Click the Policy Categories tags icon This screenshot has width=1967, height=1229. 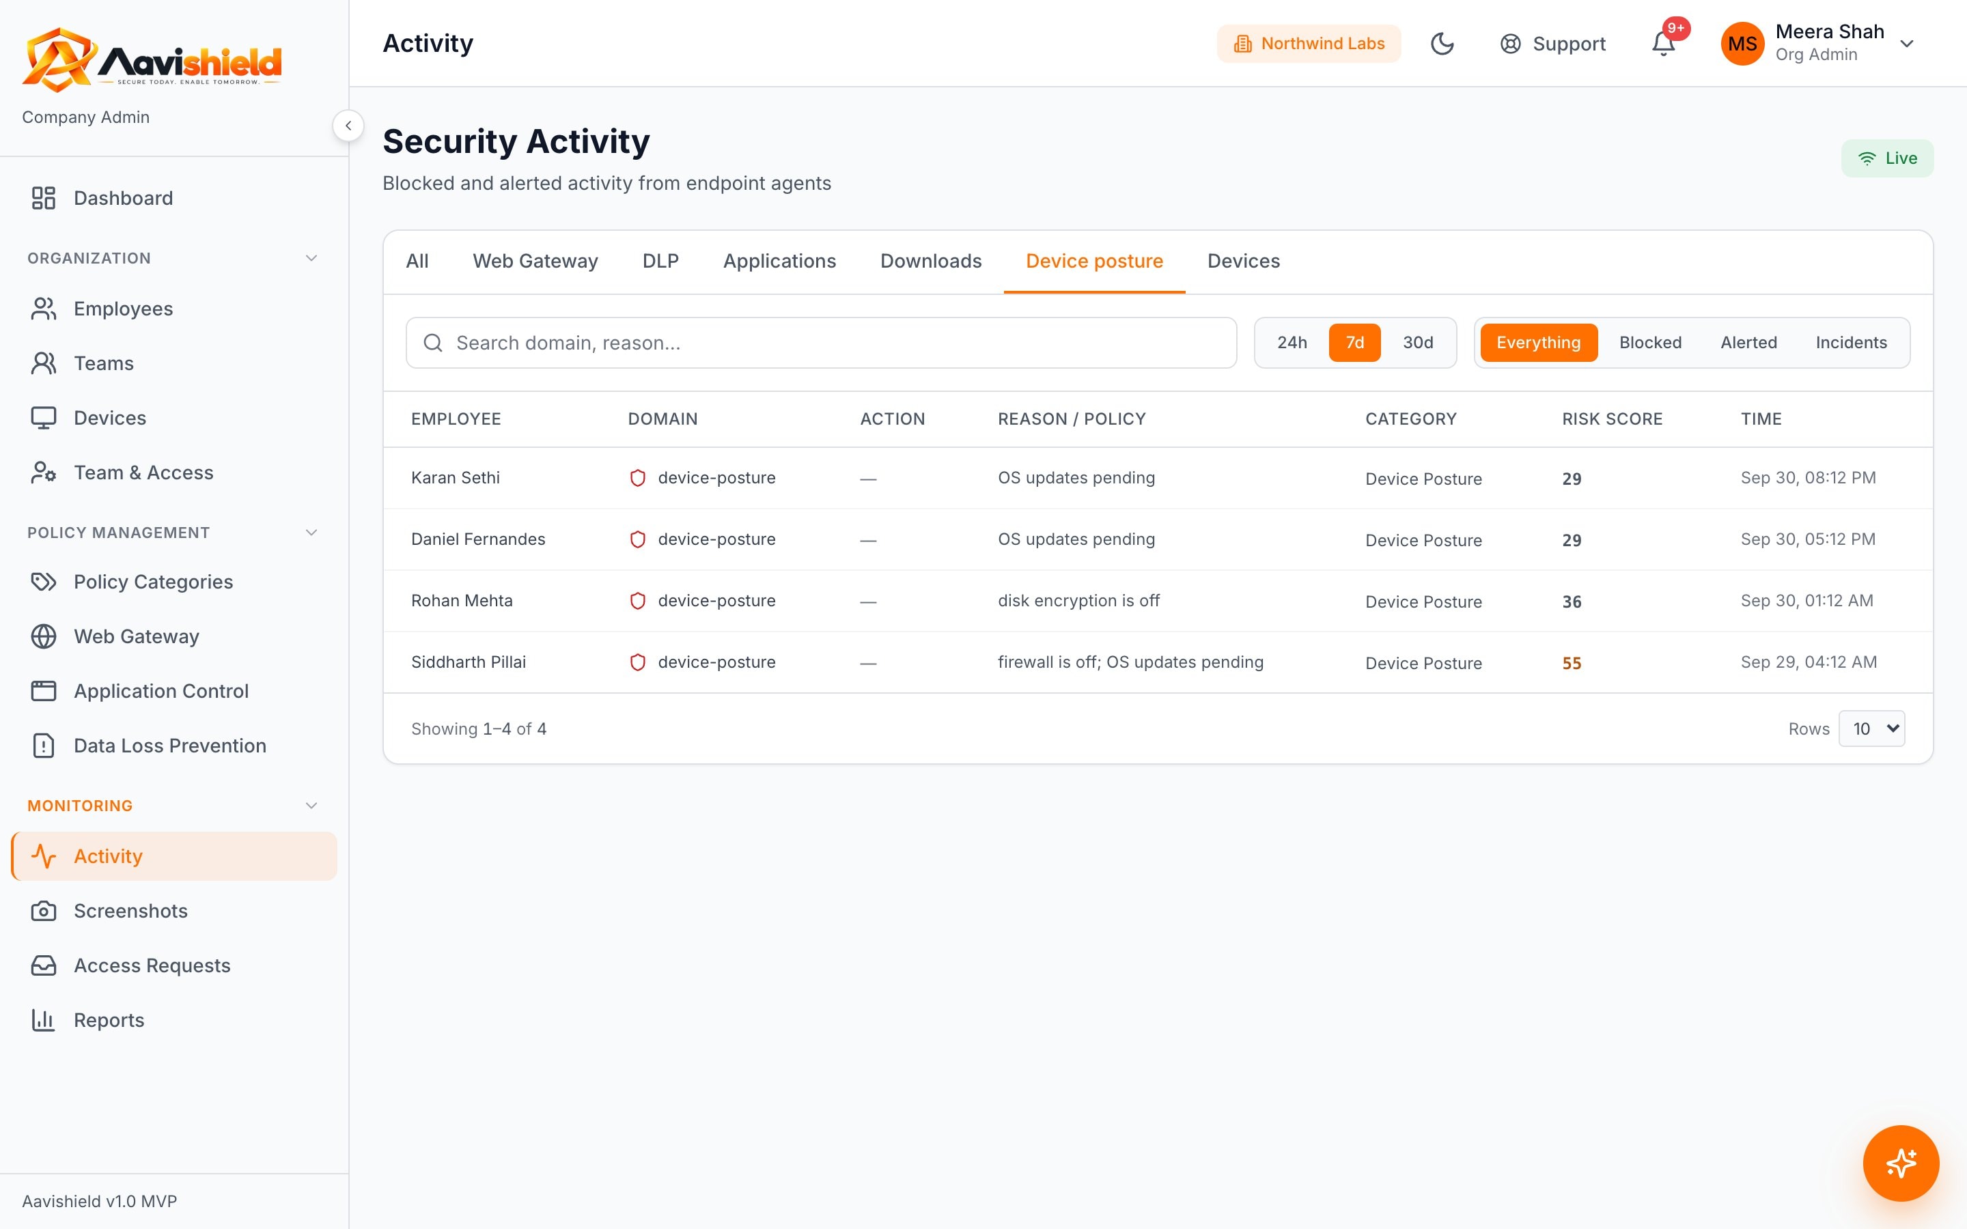click(x=43, y=582)
